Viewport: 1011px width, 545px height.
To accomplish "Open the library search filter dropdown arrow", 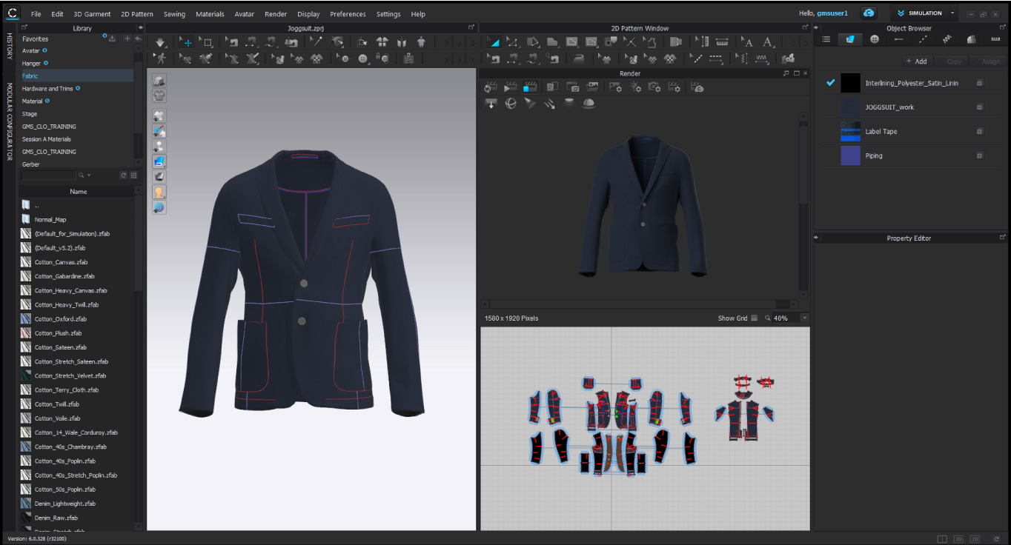I will 90,175.
